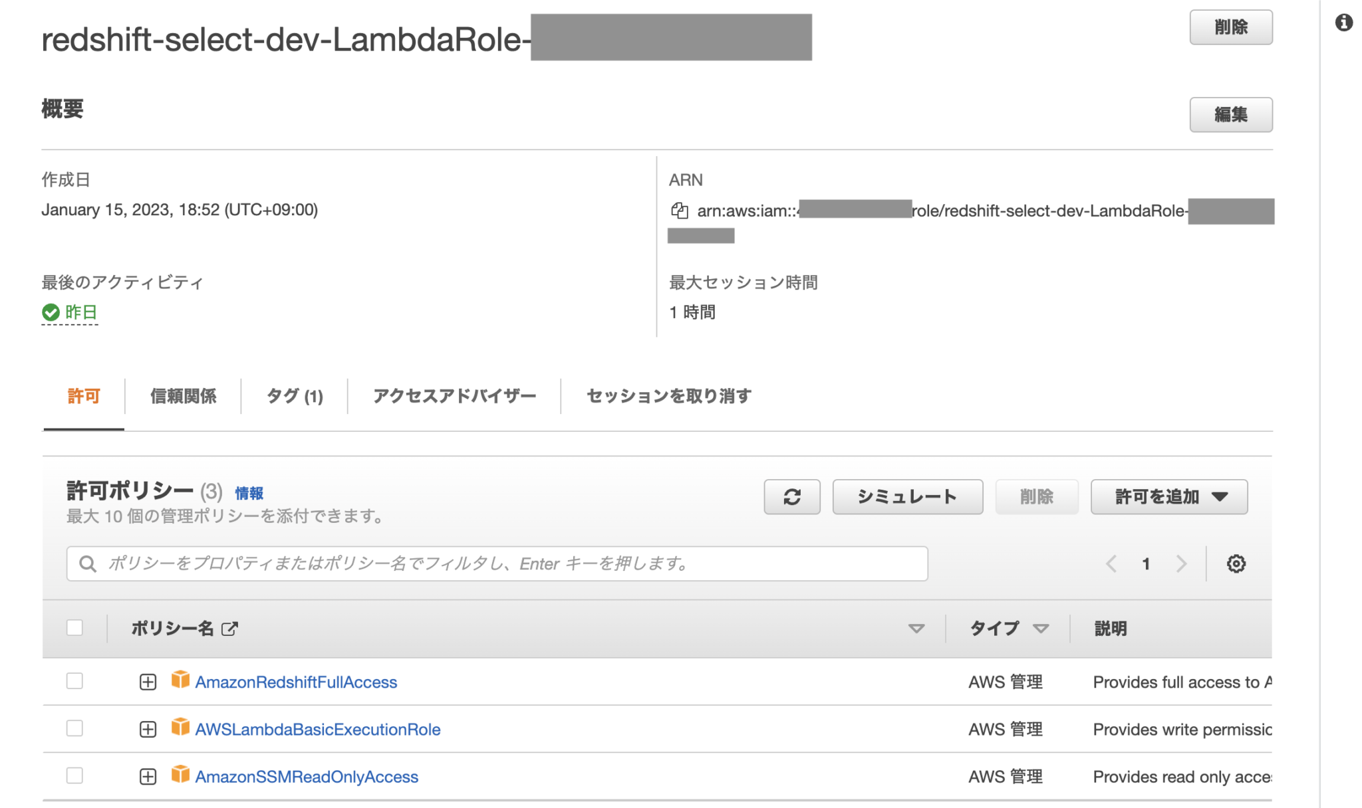Image resolution: width=1362 pixels, height=808 pixels.
Task: Expand the AWSLambdaBasicExecutionRole policy details
Action: (147, 729)
